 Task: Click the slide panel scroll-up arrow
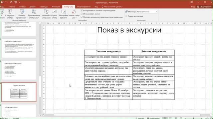pos(40,23)
